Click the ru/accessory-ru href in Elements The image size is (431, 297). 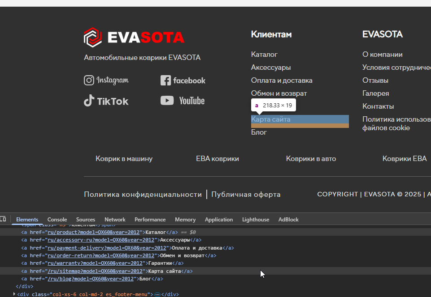(101, 240)
